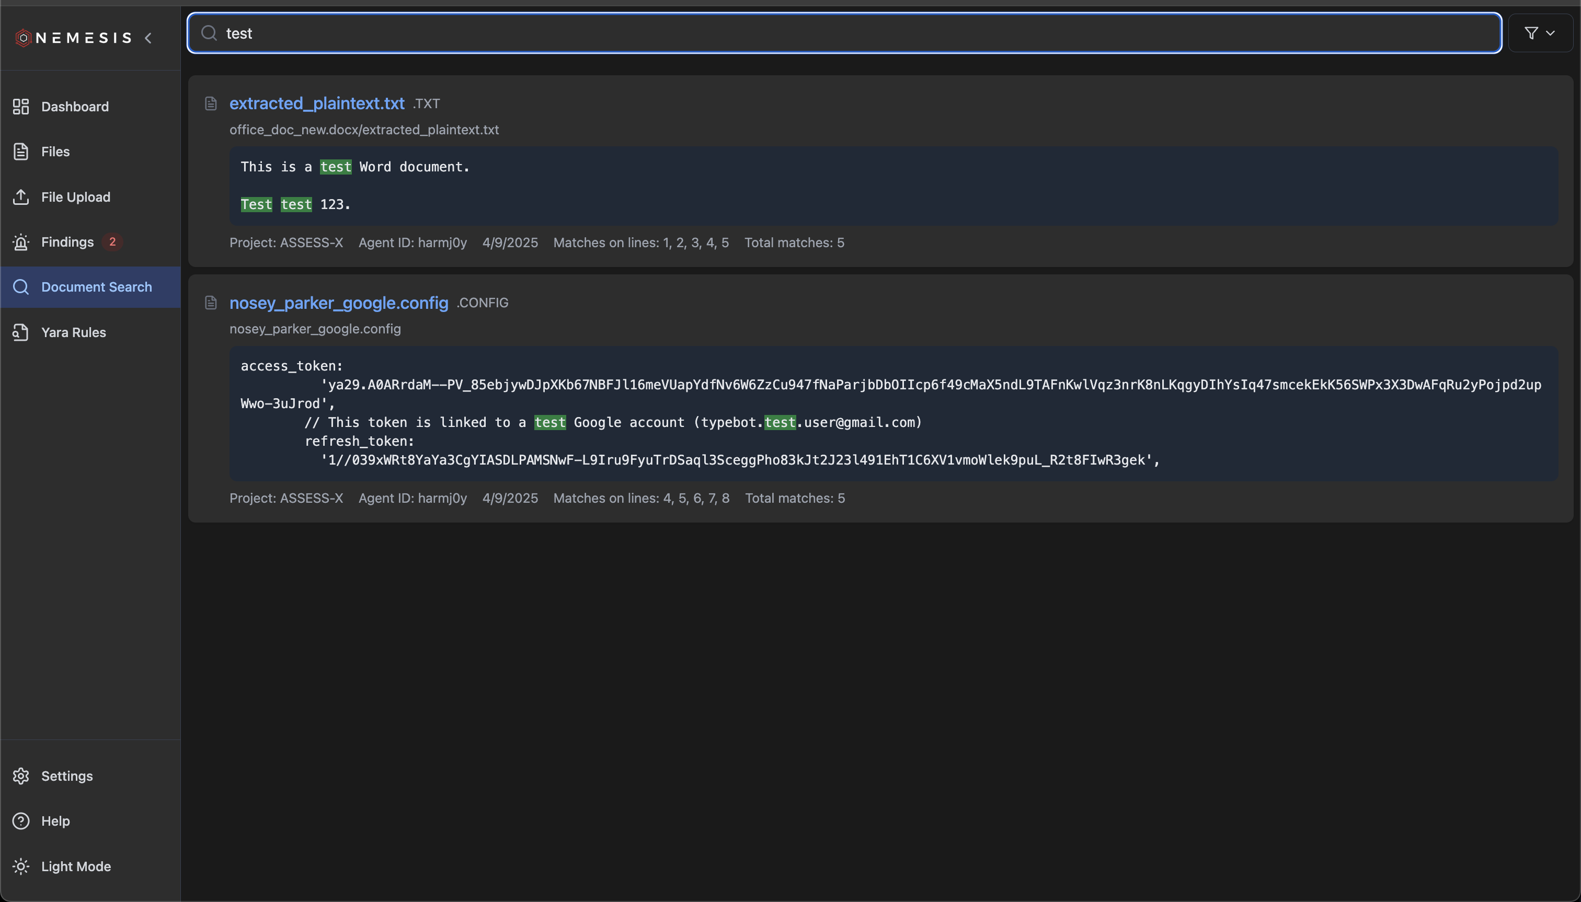1581x902 pixels.
Task: Open the extracted_plaintext.txt file link
Action: pyautogui.click(x=316, y=103)
